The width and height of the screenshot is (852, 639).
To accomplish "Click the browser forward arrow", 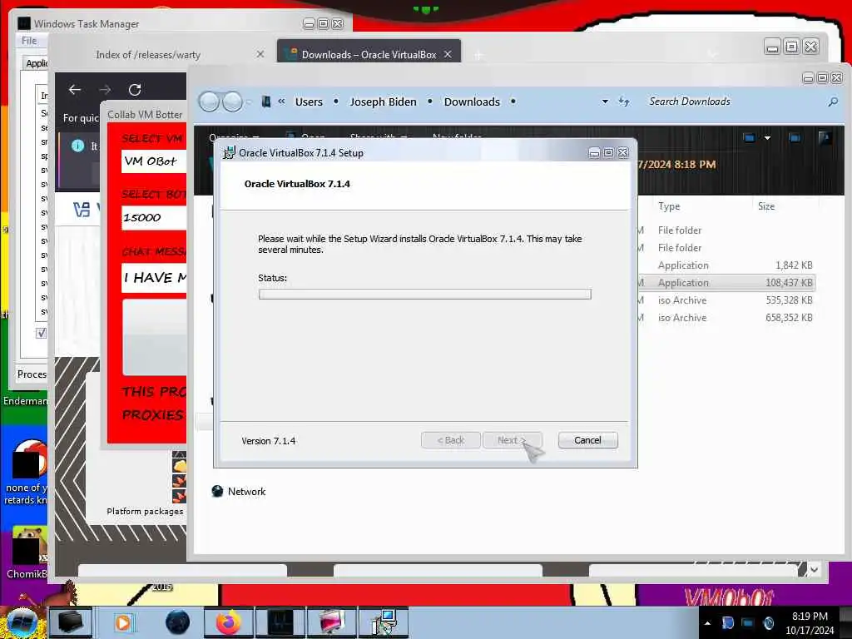I will pos(106,90).
